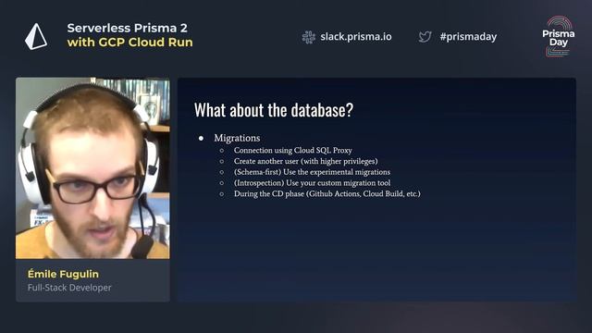The width and height of the screenshot is (592, 333).
Task: Click 'Full-Stack Developer' caption
Action: [x=69, y=288]
